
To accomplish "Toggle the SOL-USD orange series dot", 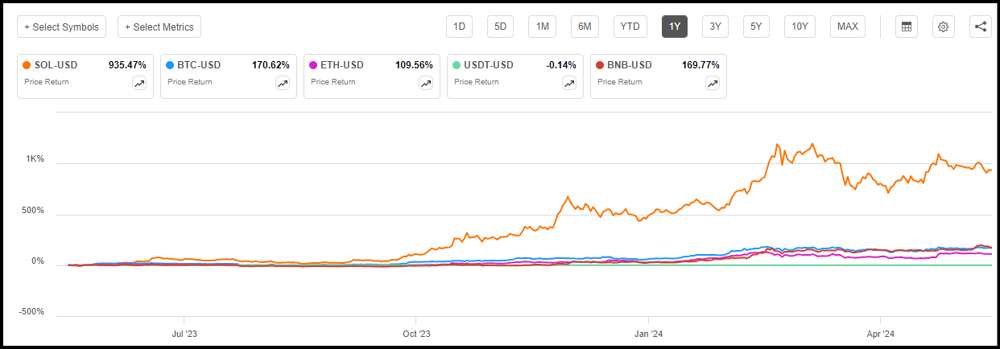I will (27, 65).
